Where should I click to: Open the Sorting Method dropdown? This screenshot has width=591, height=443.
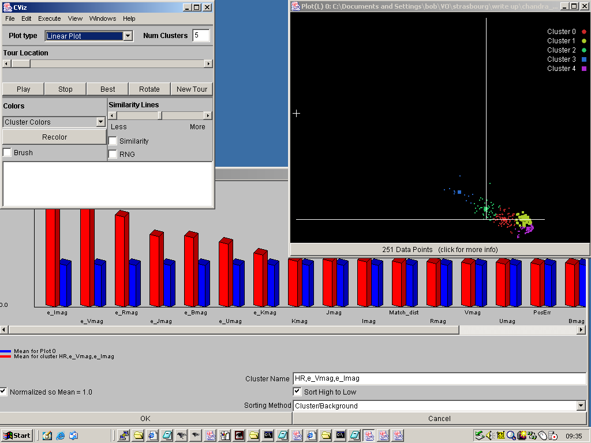(x=581, y=406)
